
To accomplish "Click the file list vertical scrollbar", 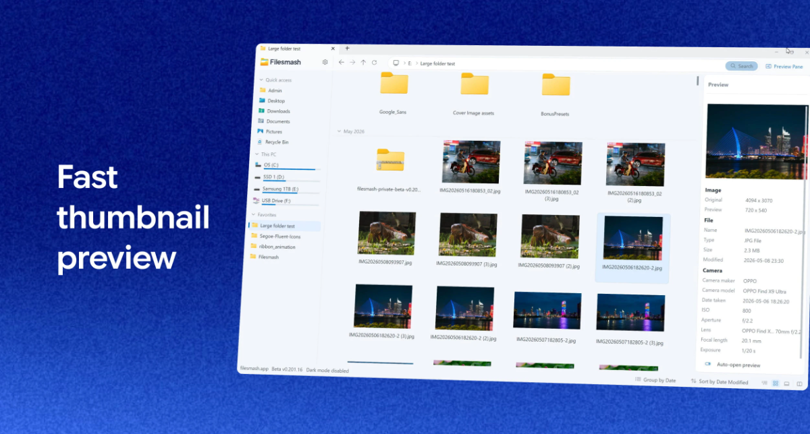I will [x=697, y=81].
